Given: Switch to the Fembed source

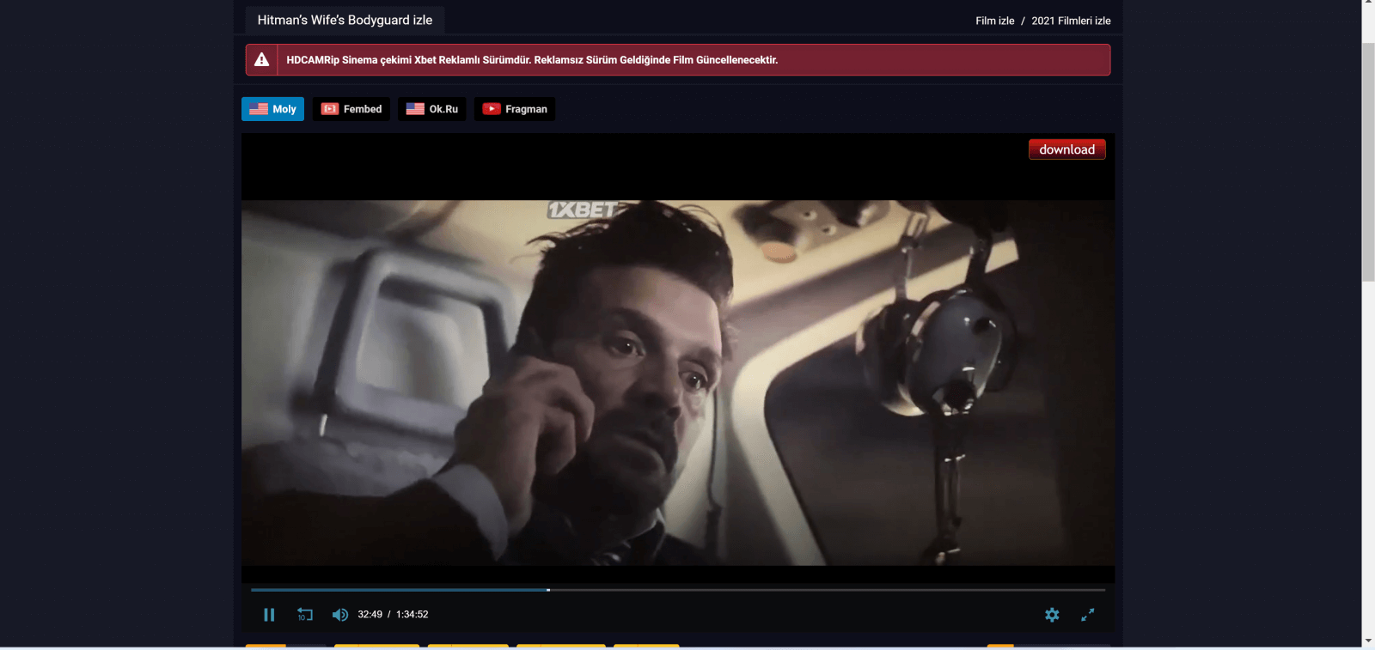Looking at the screenshot, I should (351, 109).
